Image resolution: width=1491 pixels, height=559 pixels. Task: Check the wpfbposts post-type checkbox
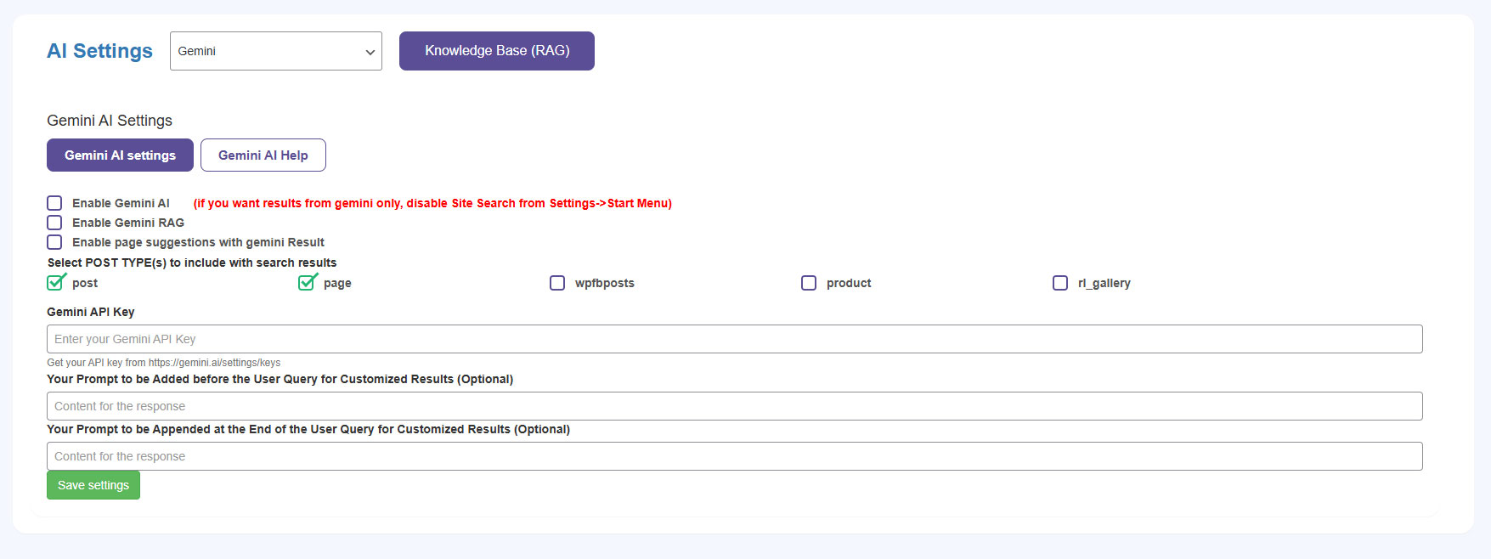(557, 283)
